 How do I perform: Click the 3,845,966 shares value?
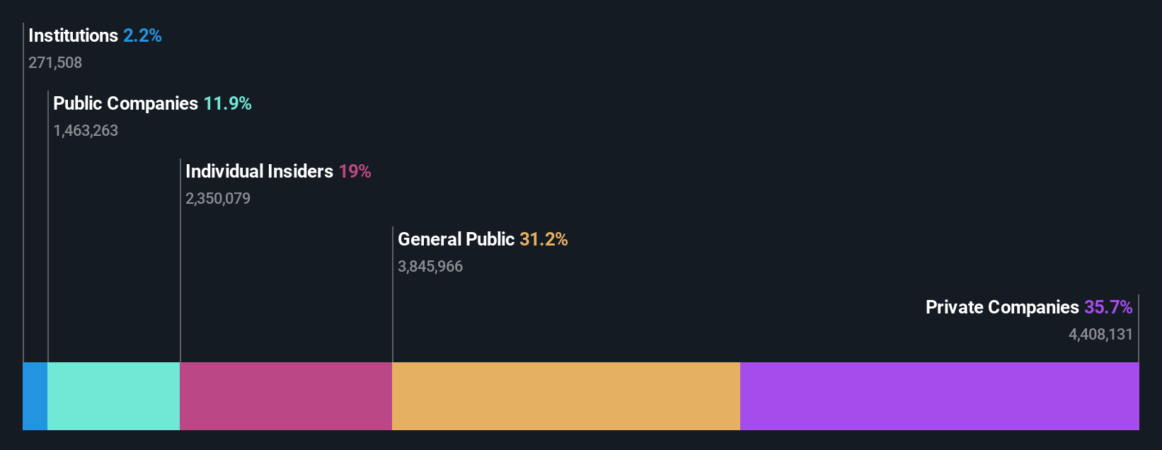(430, 267)
